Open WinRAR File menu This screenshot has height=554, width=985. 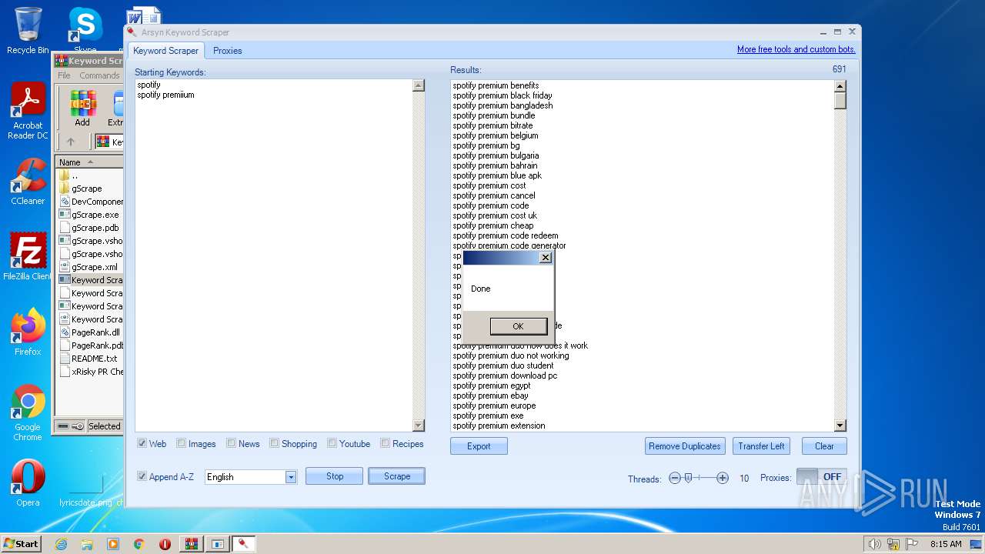[64, 75]
